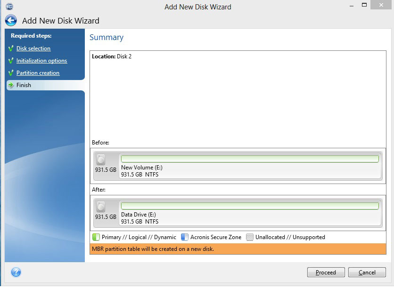Open the help question mark icon
Viewport: 394px width, 289px height.
[x=16, y=272]
